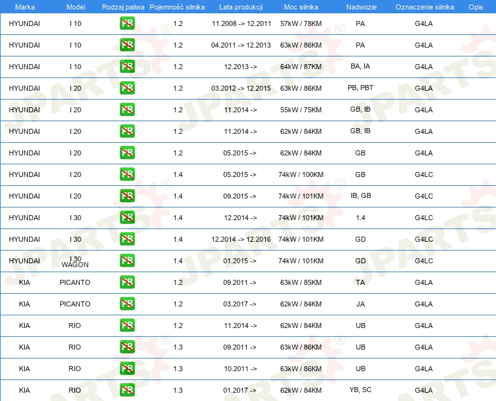The image size is (496, 401).
Task: Click date 03.2017 ->
Action: pos(240,303)
